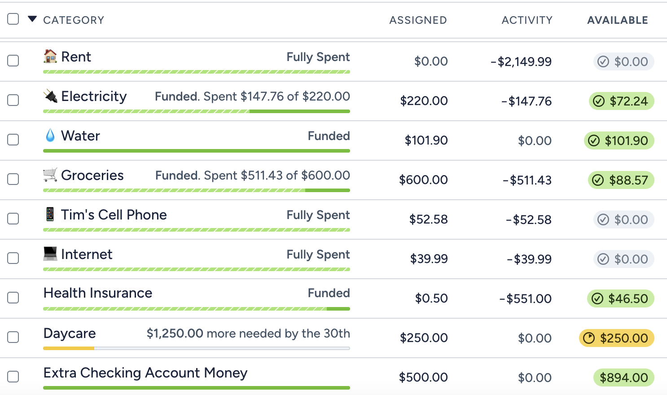
Task: Click the phone icon for Tim's Cell Phone
Action: pyautogui.click(x=50, y=215)
